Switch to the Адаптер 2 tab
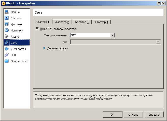 (x=62, y=22)
